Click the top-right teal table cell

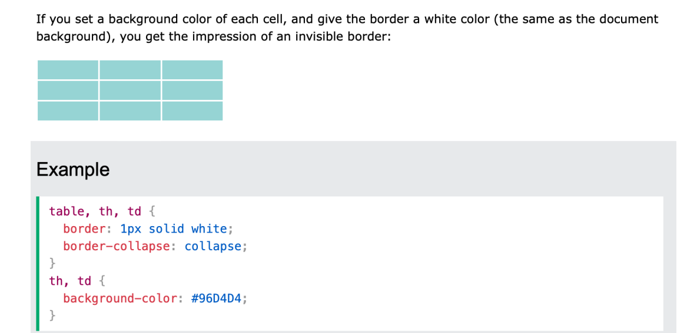[193, 70]
